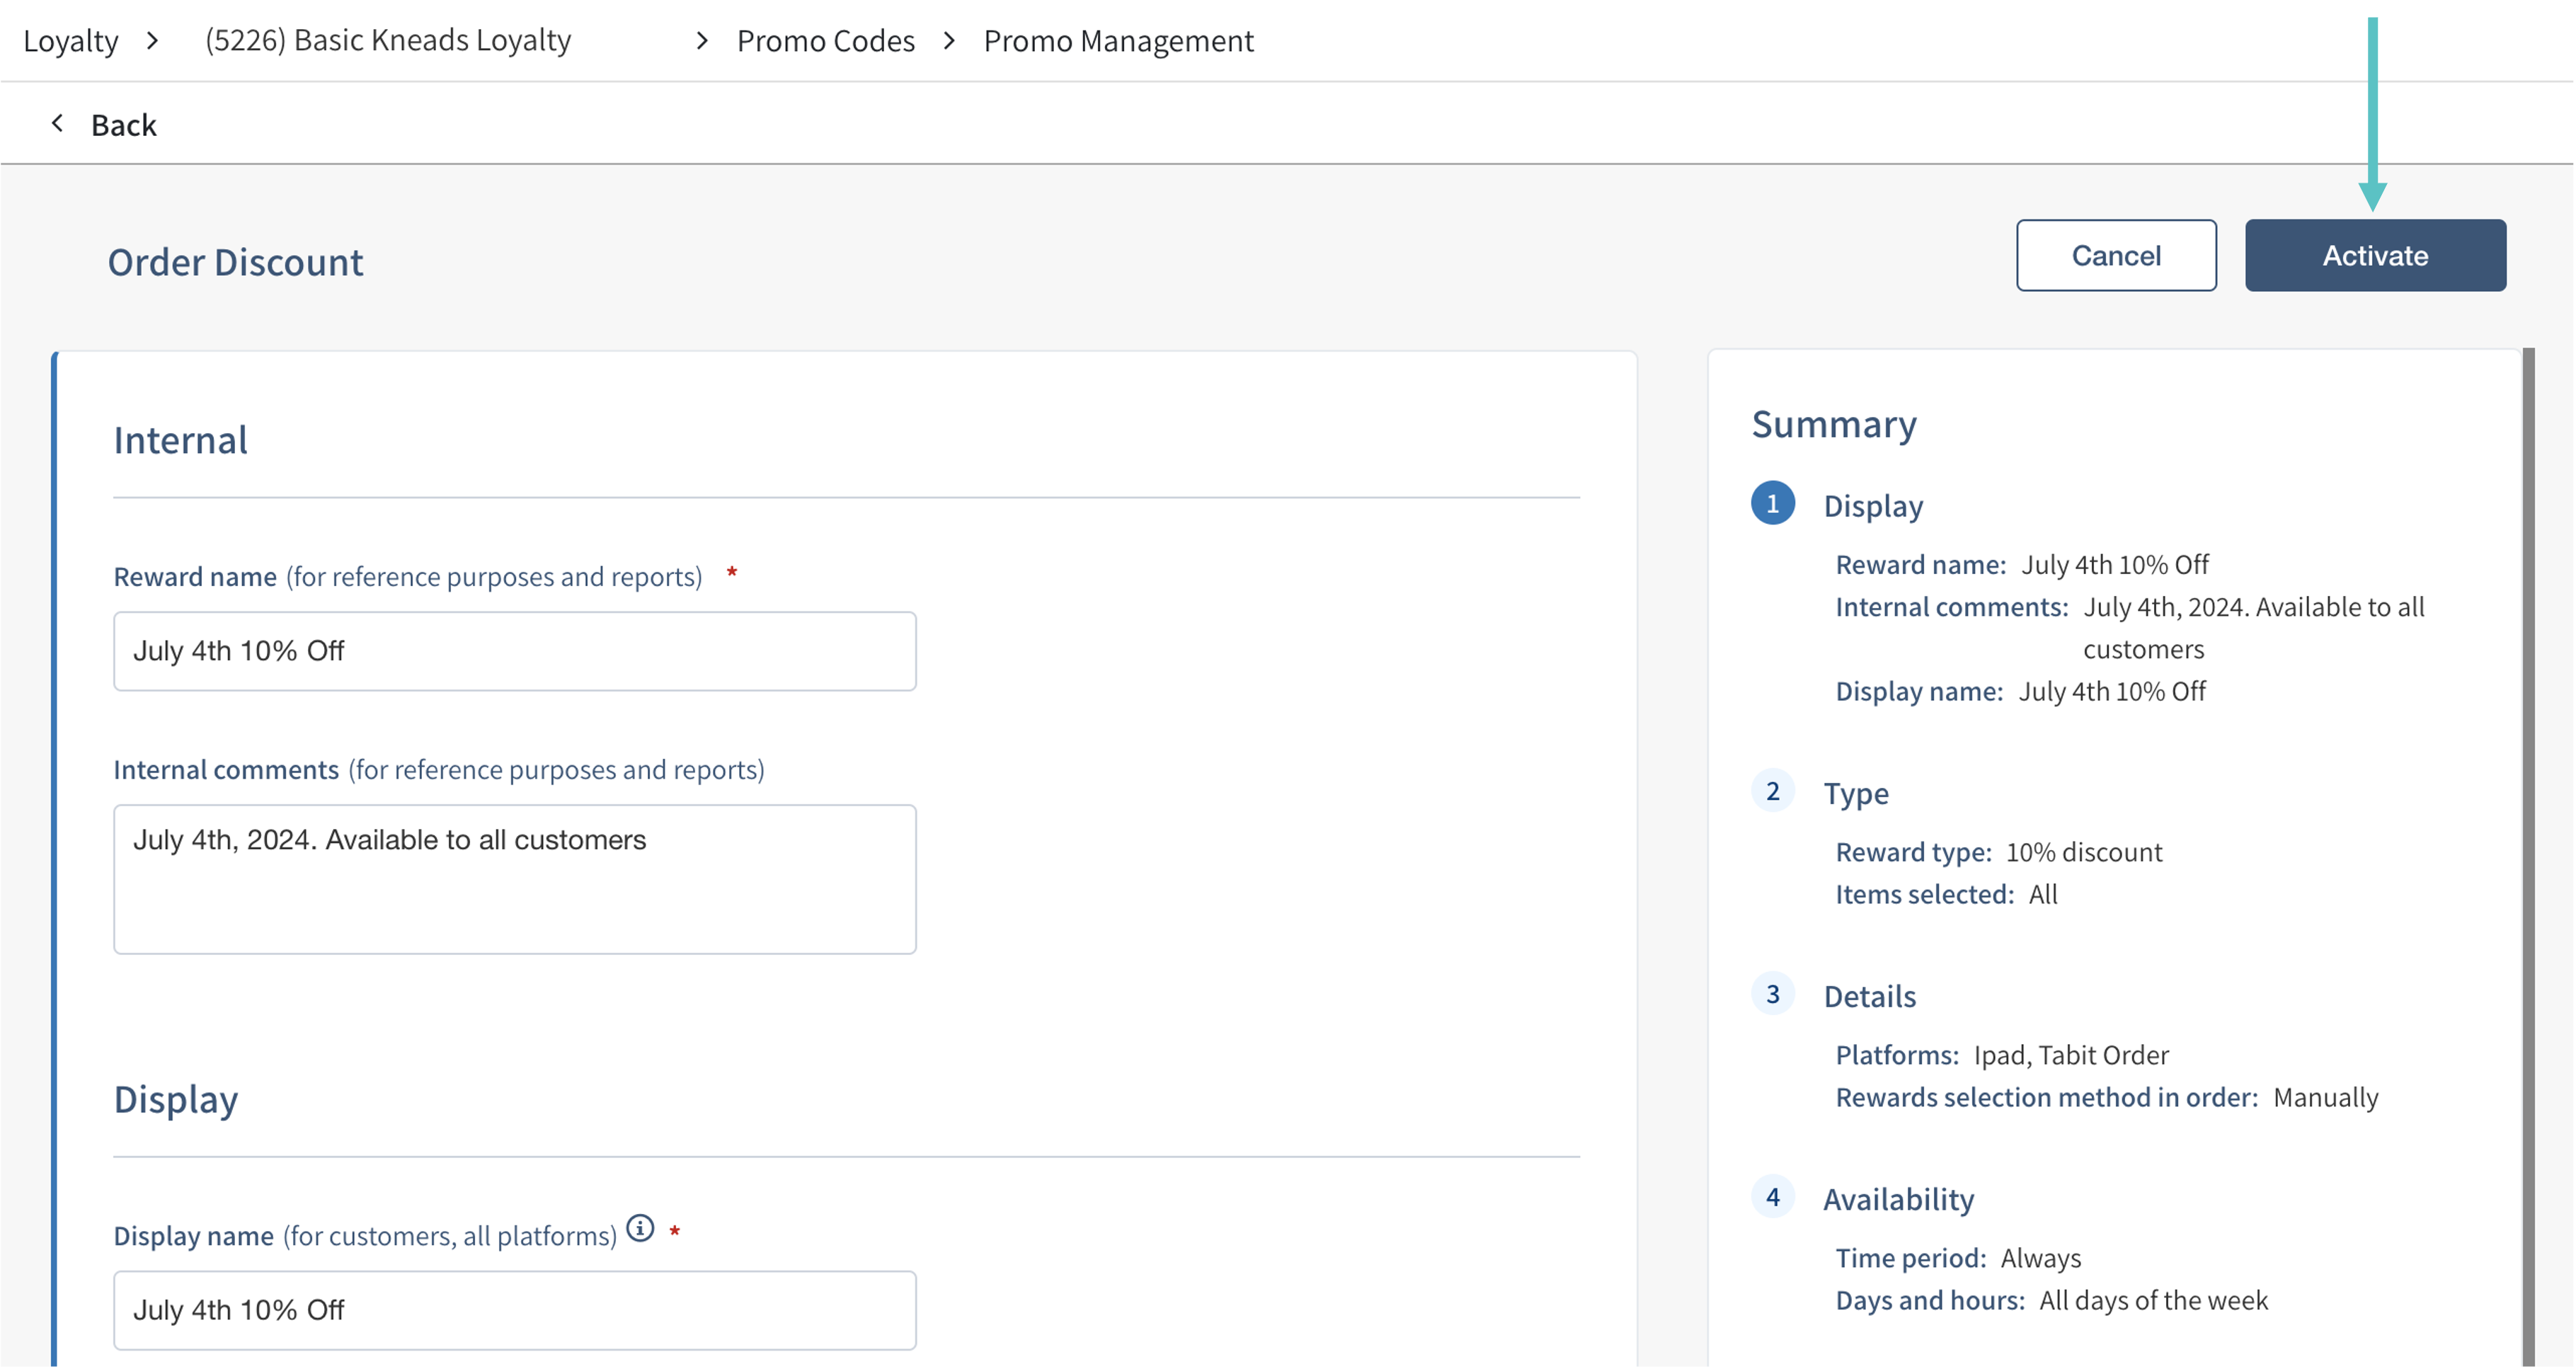Select step 4 Availability circle in Summary

1772,1197
